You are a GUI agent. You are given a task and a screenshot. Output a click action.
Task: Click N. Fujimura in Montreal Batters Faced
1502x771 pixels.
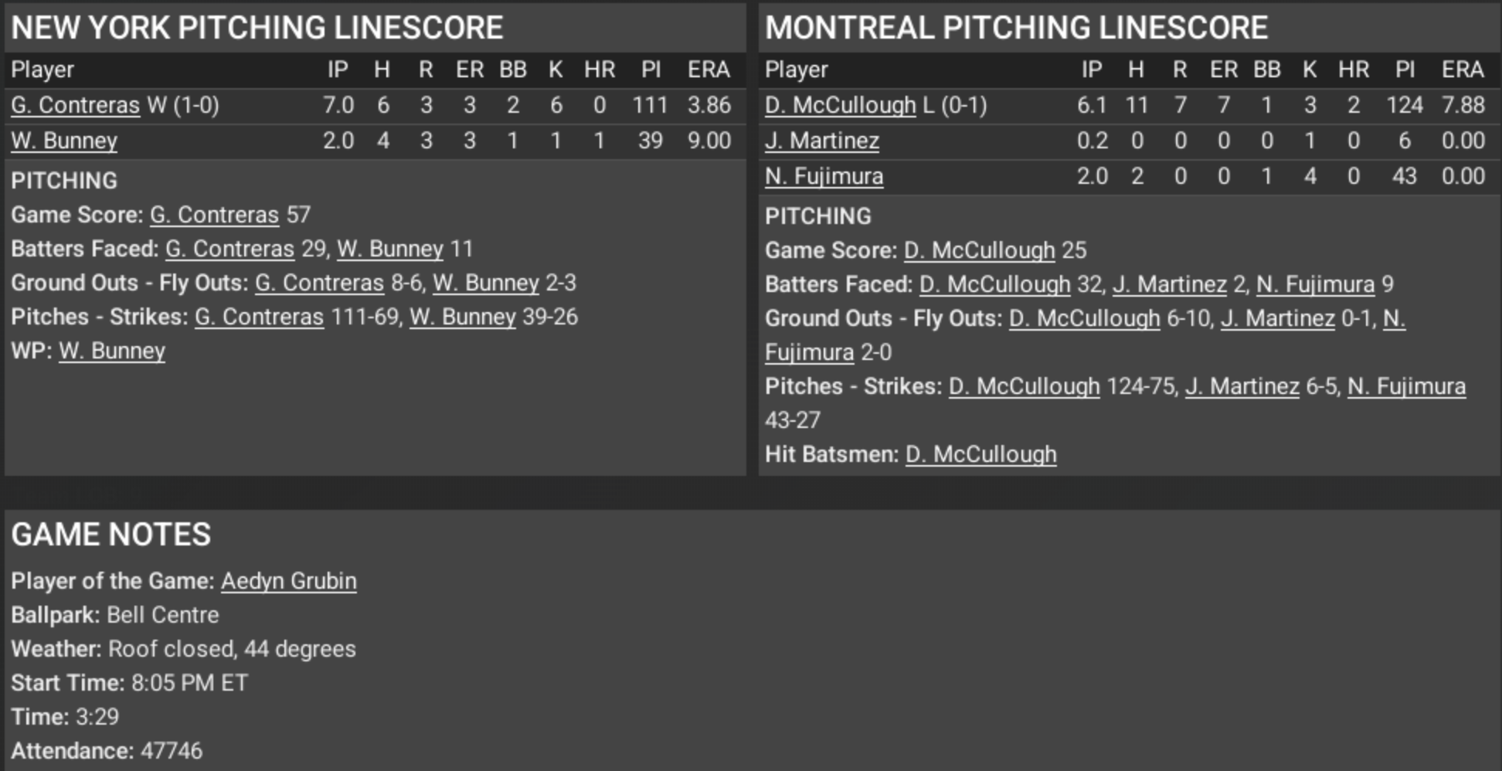coord(1315,284)
